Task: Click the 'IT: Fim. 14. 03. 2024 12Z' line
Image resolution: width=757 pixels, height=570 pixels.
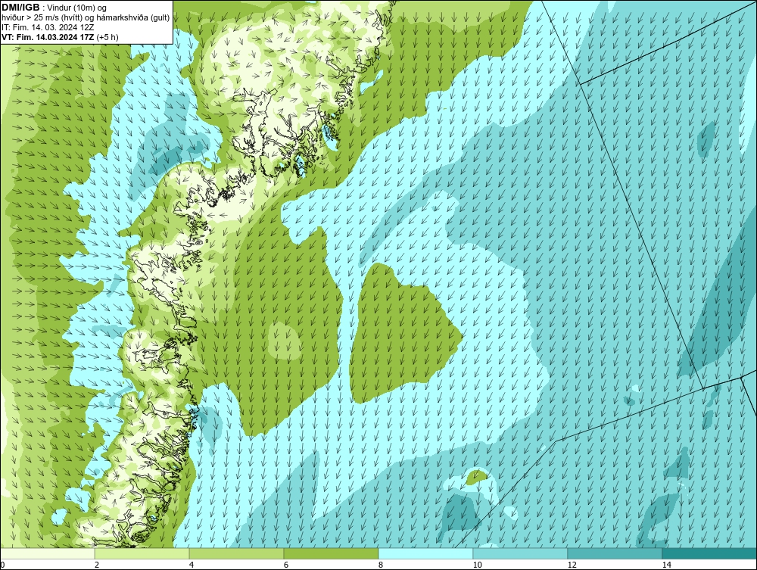Action: tap(47, 27)
